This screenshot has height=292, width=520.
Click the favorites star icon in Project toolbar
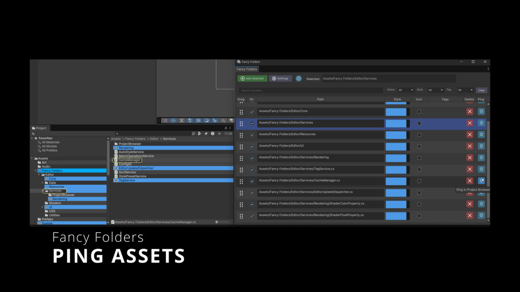tap(219, 134)
